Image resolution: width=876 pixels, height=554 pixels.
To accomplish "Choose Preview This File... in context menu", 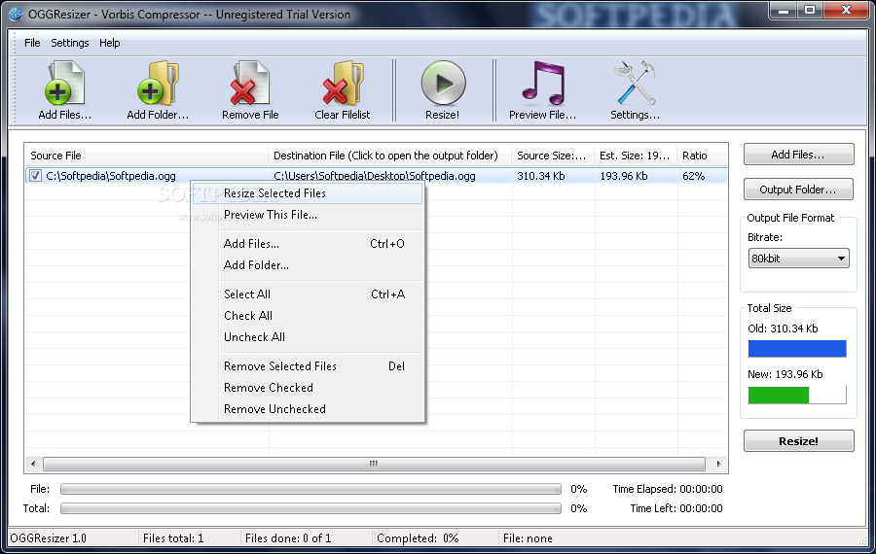I will [308, 215].
